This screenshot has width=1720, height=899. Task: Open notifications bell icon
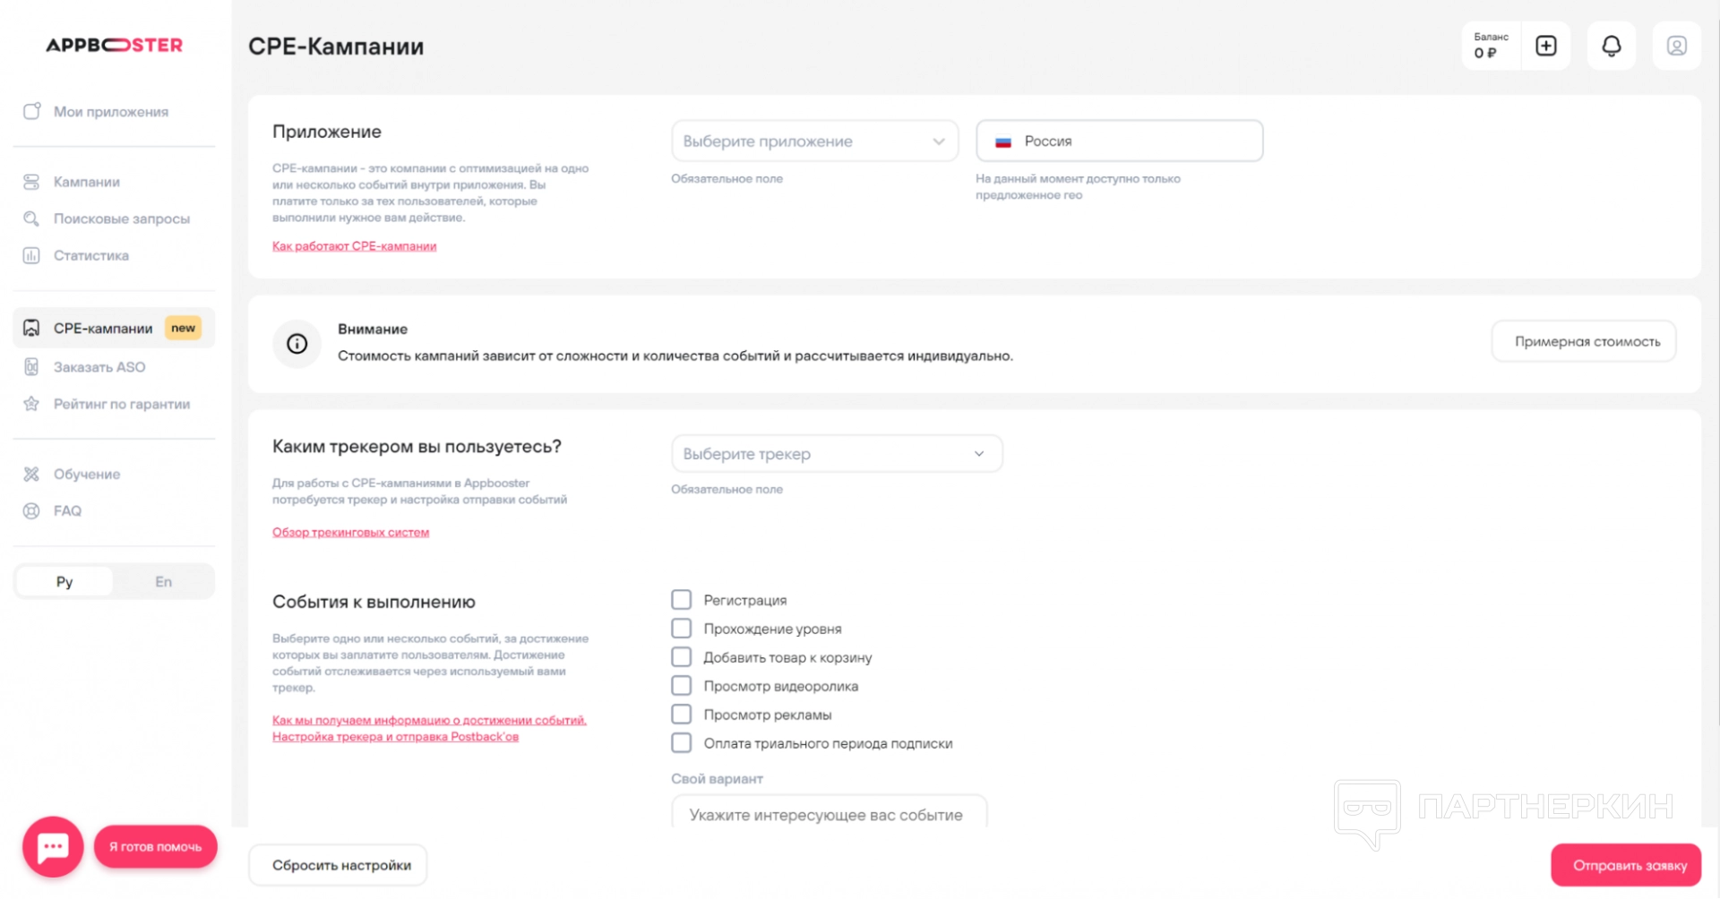coord(1611,46)
